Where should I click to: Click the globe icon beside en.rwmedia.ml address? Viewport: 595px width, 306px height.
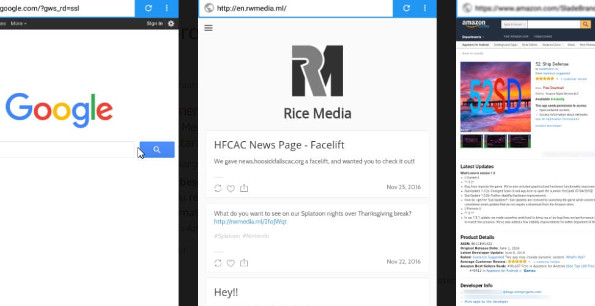point(209,8)
